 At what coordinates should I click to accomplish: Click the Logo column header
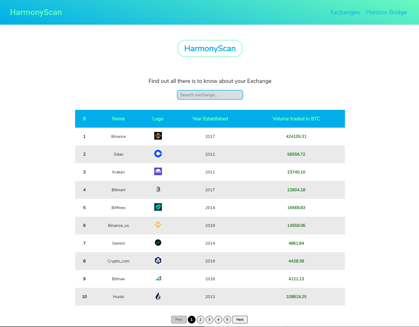click(x=158, y=119)
